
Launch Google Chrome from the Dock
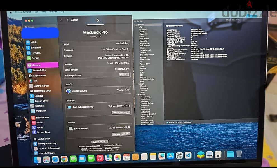64,159
